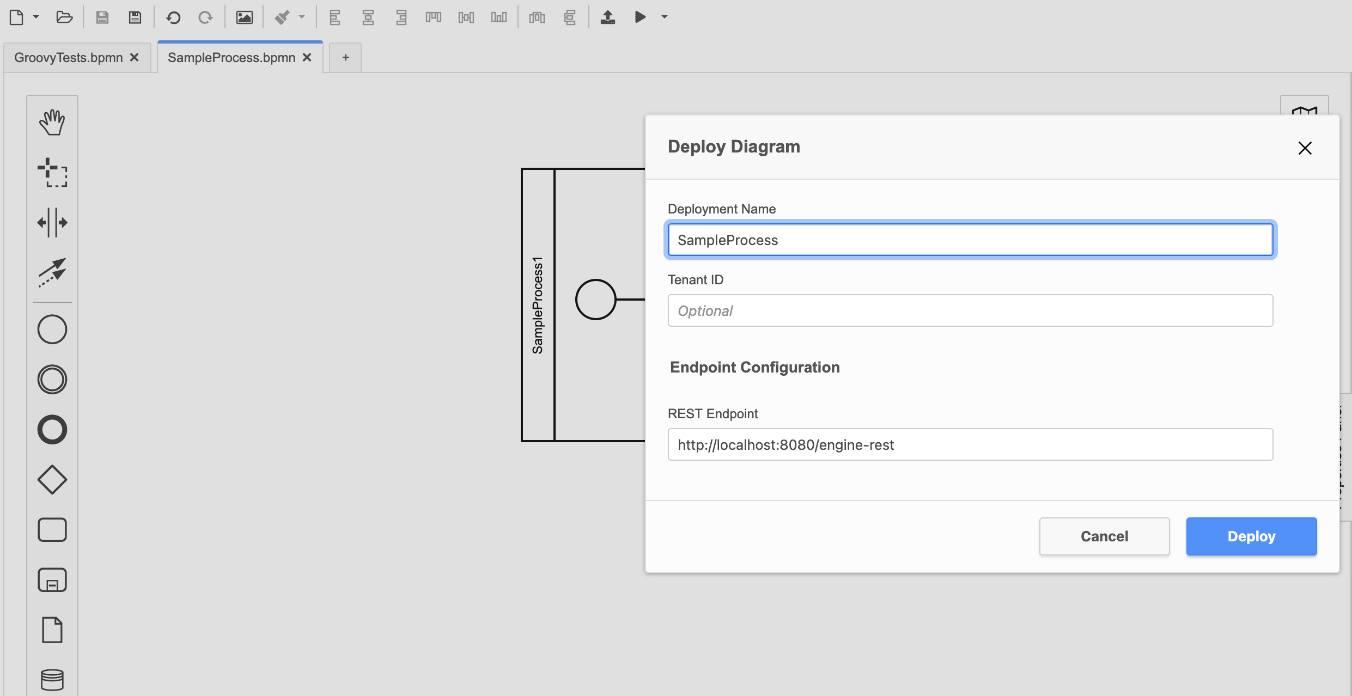This screenshot has height=696, width=1352.
Task: Open a new tab with plus
Action: pos(345,58)
